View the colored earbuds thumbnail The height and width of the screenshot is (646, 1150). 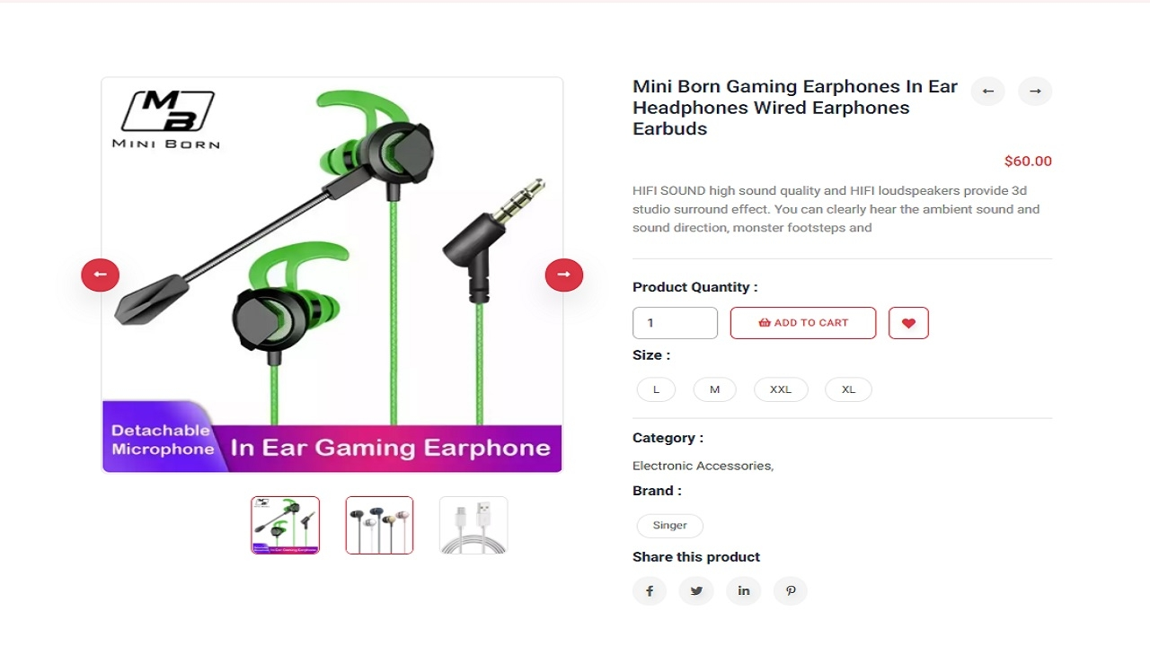point(379,525)
